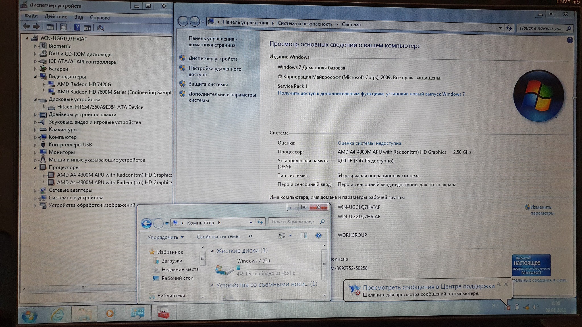
Task: Open Internet Explorer from taskbar
Action: pyautogui.click(x=57, y=314)
